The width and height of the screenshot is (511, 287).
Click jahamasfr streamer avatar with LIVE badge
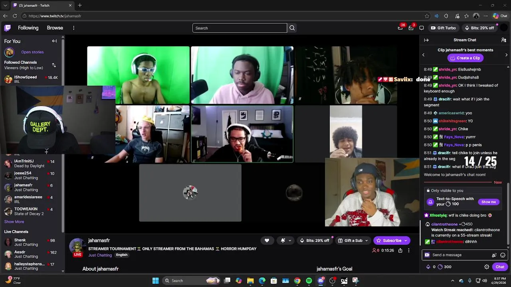pos(77,247)
